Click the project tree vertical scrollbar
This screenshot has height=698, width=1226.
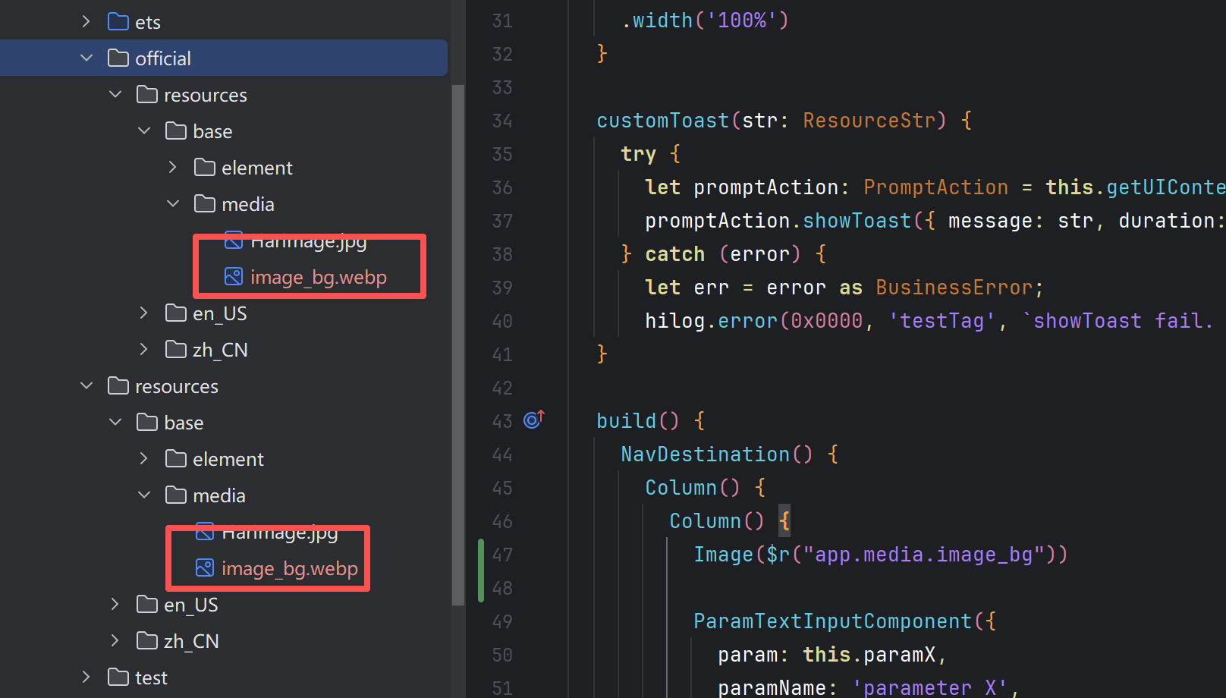(457, 345)
